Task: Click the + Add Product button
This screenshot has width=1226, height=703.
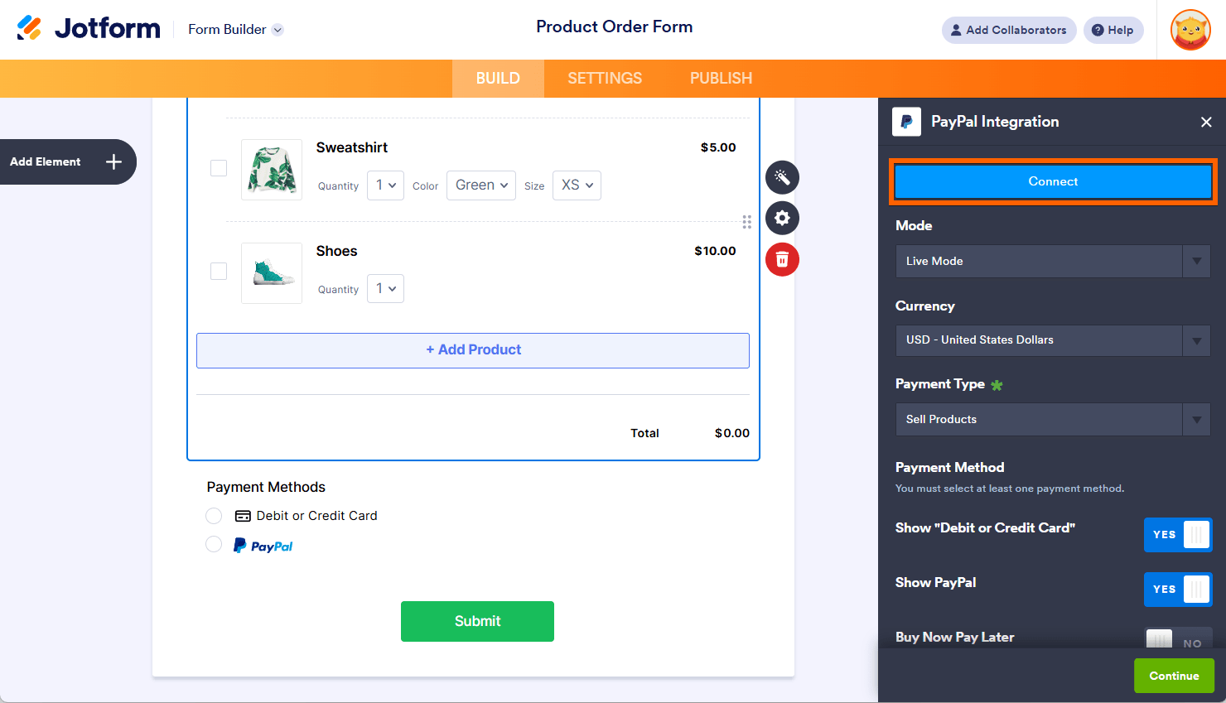Action: pos(473,350)
